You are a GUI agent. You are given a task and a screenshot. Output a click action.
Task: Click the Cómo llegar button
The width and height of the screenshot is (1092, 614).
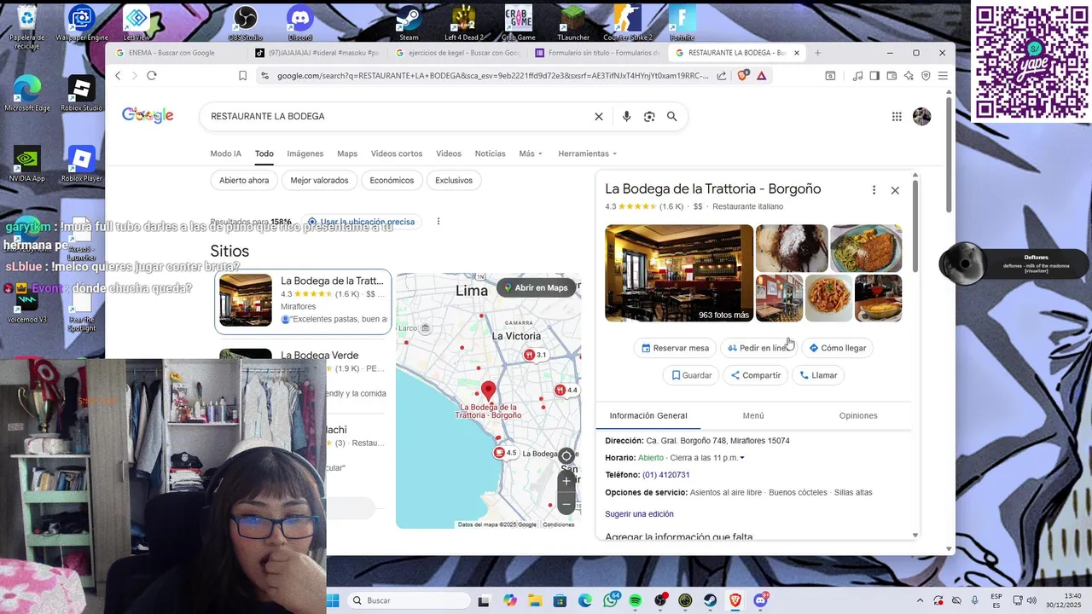pos(838,348)
